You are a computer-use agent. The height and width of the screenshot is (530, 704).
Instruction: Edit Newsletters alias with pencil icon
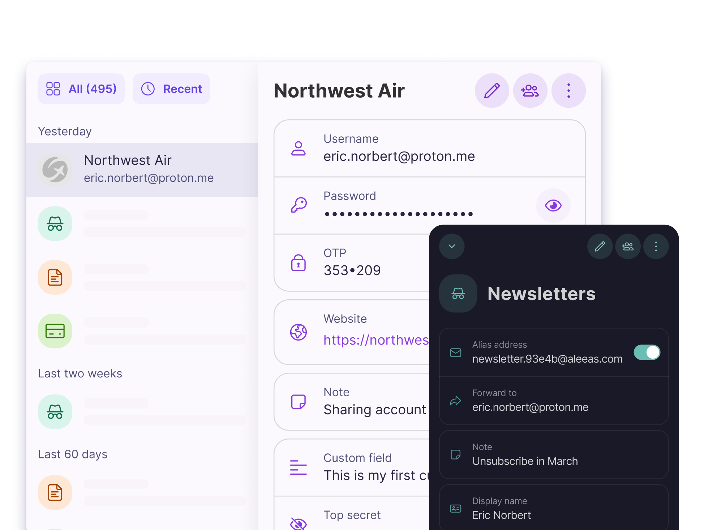(x=600, y=246)
